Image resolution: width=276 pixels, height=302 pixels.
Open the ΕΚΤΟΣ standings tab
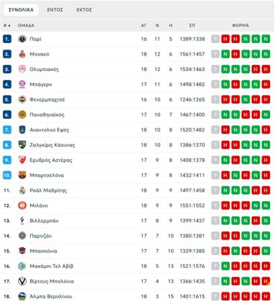(x=84, y=10)
